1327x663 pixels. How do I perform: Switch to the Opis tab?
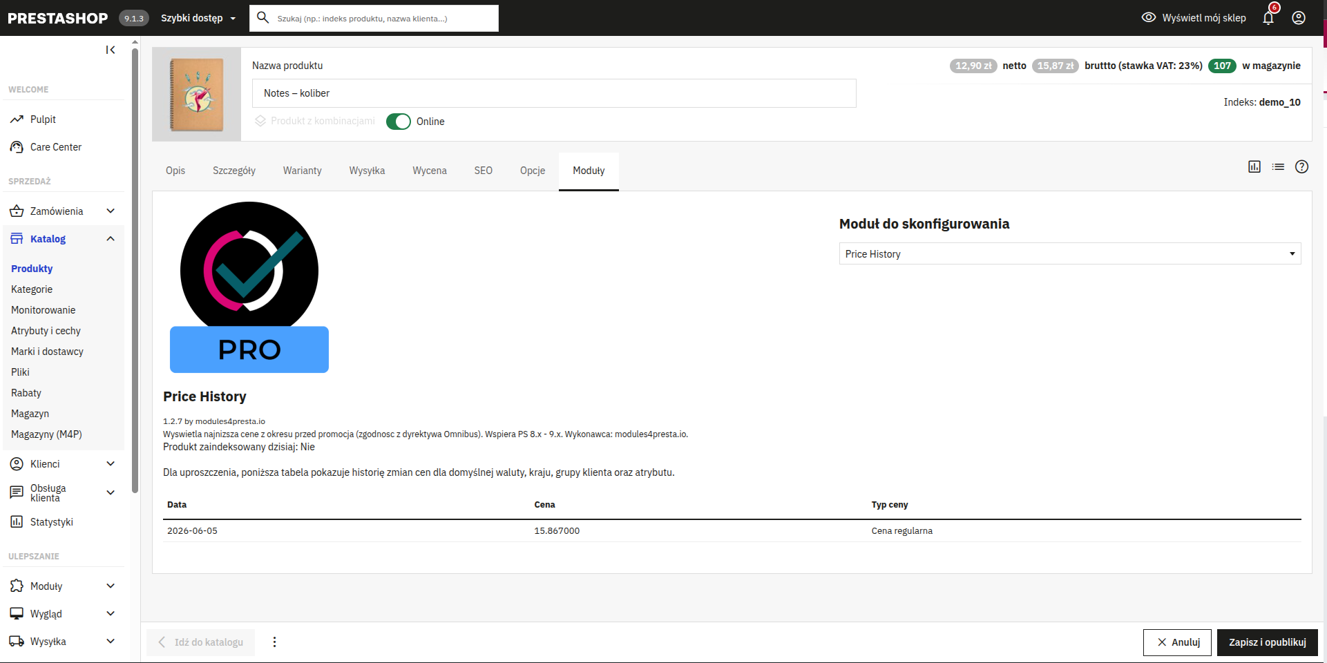175,171
